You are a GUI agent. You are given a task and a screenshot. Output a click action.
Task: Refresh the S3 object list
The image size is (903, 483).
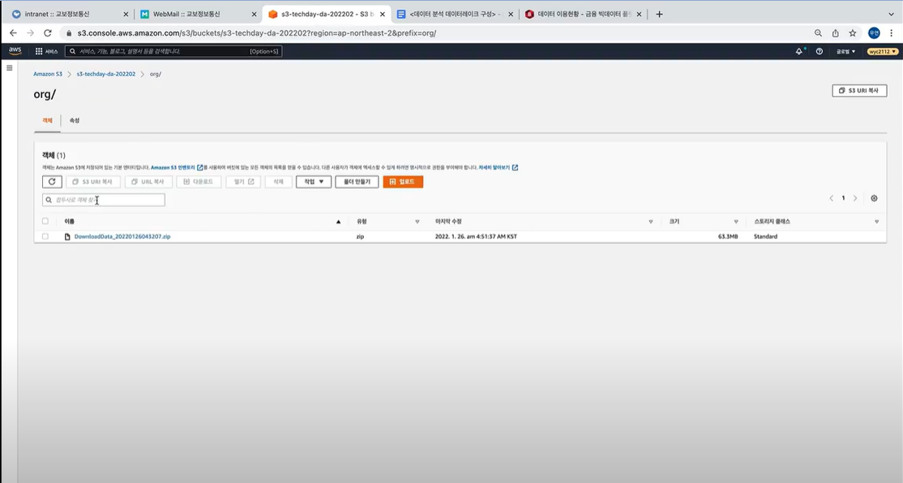(51, 181)
